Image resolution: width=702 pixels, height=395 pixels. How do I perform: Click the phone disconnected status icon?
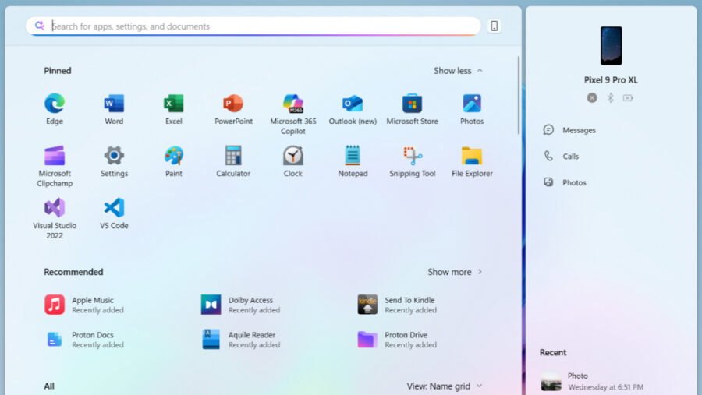592,97
